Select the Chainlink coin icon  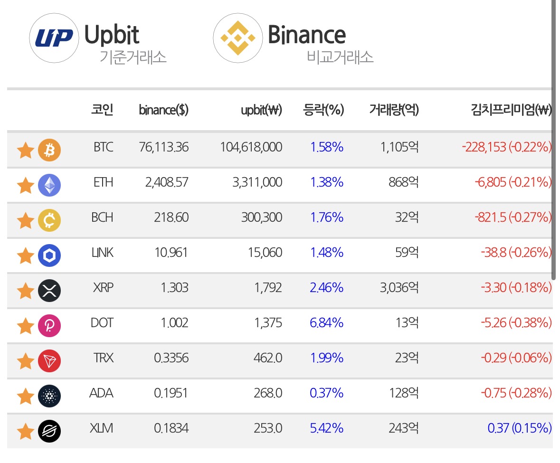49,255
